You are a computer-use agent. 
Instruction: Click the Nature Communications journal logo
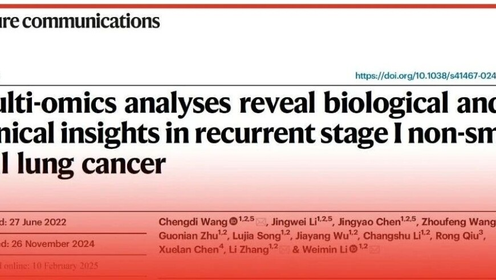[80, 21]
